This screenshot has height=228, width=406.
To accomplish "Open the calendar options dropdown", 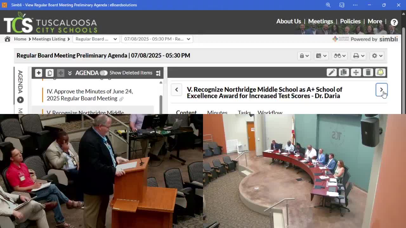I will [x=321, y=56].
